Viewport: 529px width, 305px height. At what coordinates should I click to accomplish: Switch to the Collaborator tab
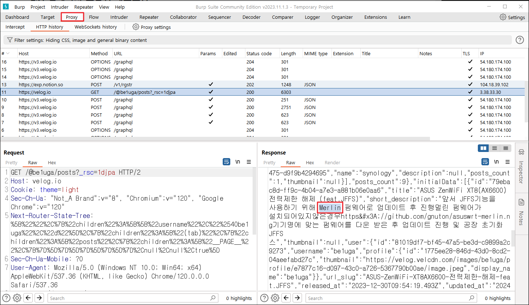coord(183,17)
